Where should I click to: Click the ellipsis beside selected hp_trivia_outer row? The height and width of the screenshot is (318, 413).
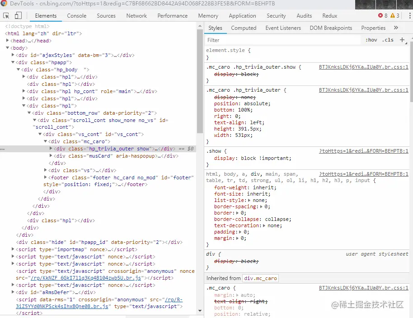(x=2, y=149)
